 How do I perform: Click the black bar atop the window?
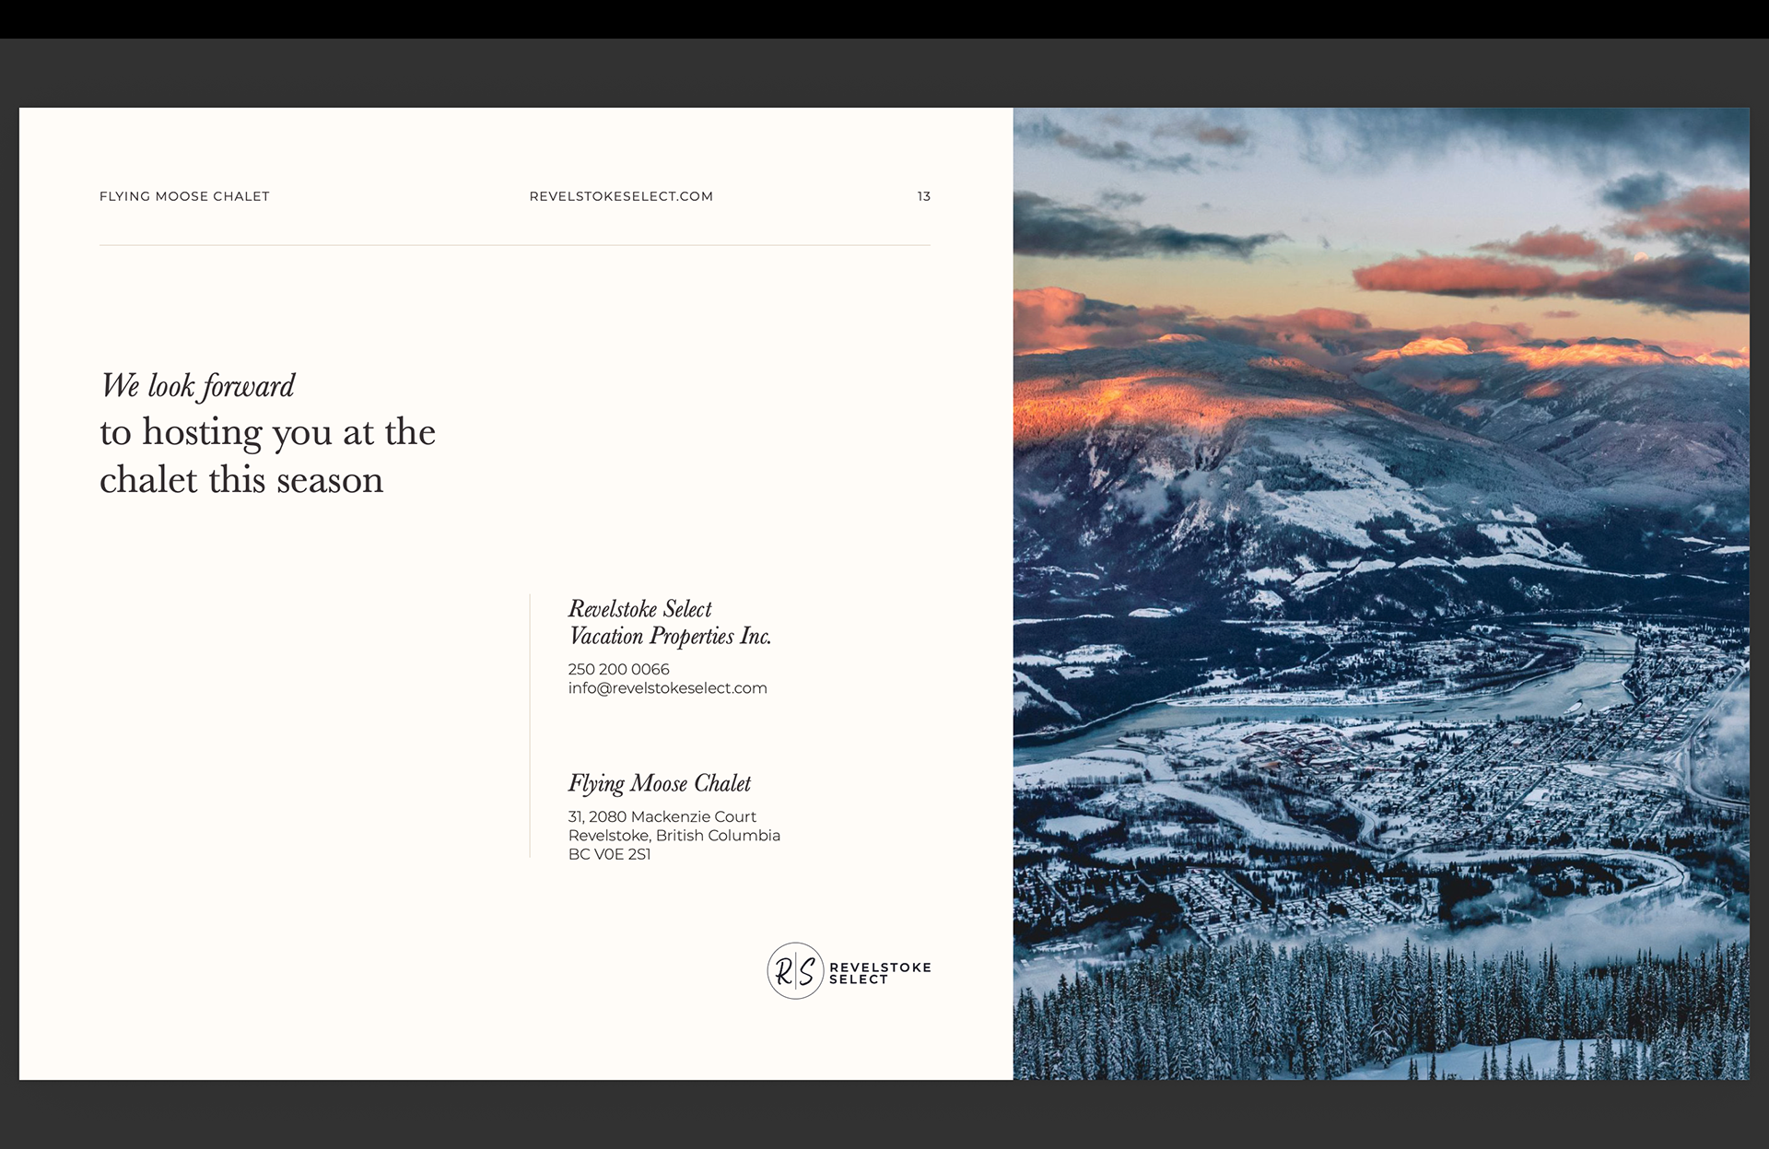coord(884,18)
